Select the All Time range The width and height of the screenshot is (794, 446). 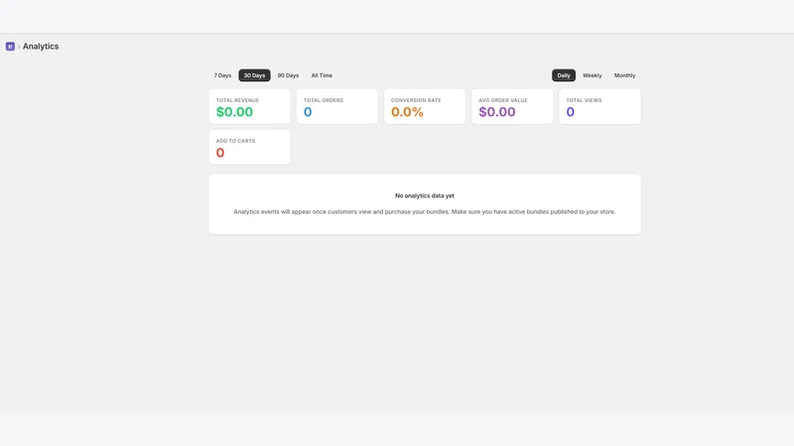click(x=322, y=75)
